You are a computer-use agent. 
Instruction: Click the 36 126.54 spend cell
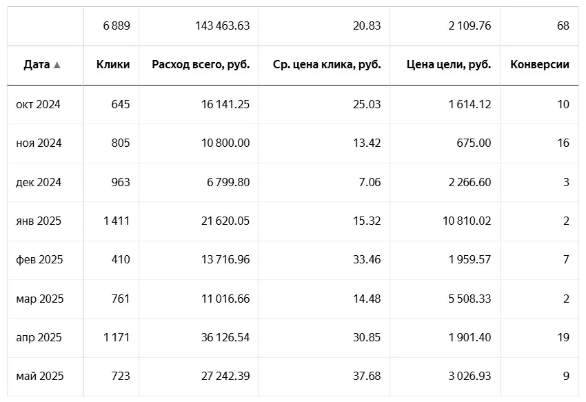pos(223,338)
